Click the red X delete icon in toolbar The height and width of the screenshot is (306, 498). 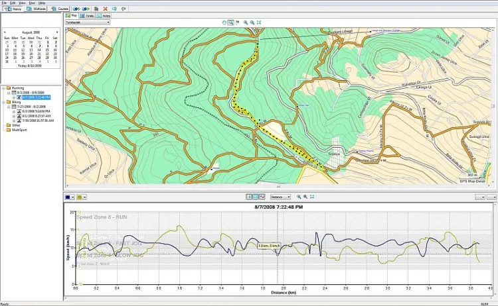click(105, 9)
